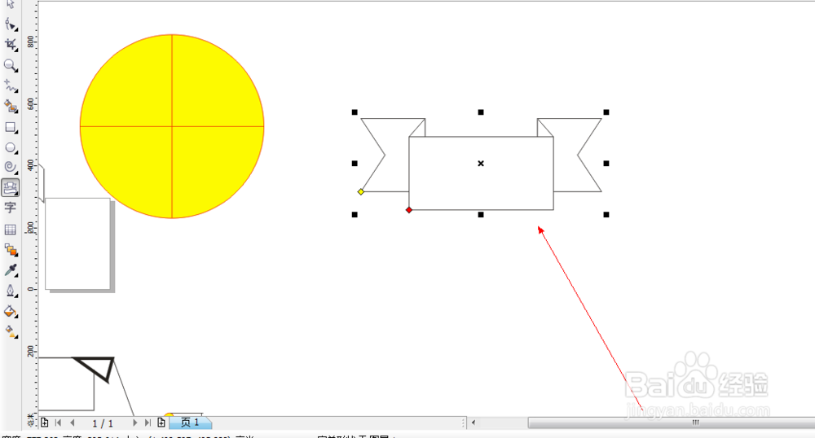815x438 pixels.
Task: Click the 1 / 1 page counter
Action: tap(103, 423)
